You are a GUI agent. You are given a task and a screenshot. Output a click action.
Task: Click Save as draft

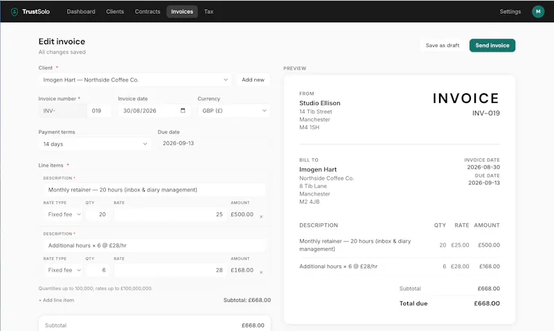(443, 46)
